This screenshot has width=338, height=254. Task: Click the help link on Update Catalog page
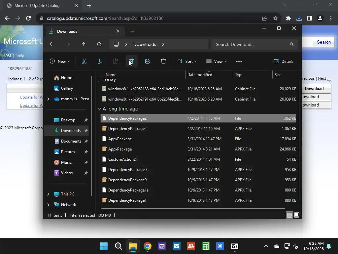[x=20, y=55]
